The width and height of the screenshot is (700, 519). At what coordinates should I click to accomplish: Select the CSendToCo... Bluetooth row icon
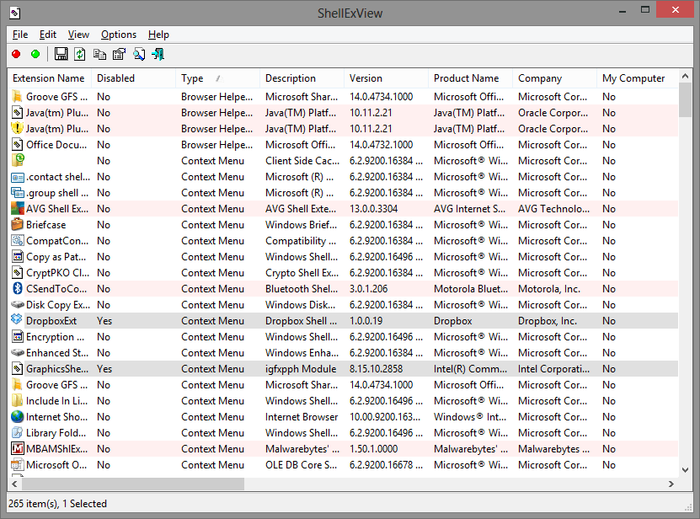click(17, 288)
